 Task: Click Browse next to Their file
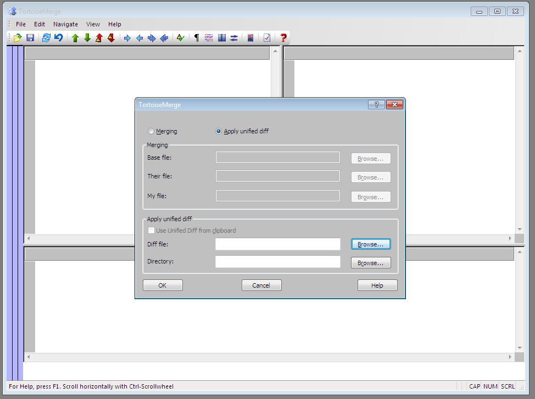371,177
